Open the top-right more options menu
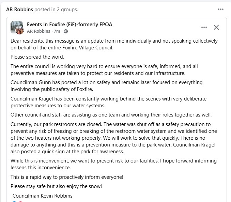The width and height of the screenshot is (231, 202). click(221, 9)
